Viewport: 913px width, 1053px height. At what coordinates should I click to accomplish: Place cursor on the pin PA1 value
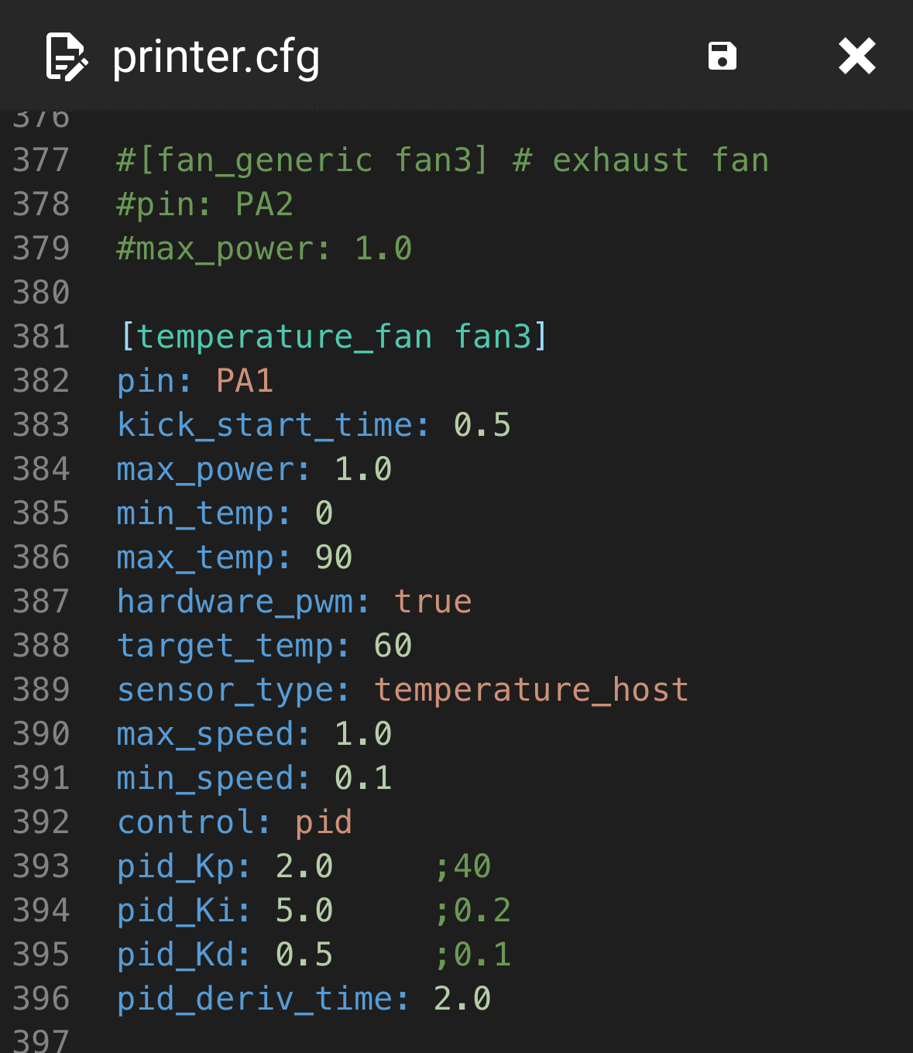(x=244, y=381)
